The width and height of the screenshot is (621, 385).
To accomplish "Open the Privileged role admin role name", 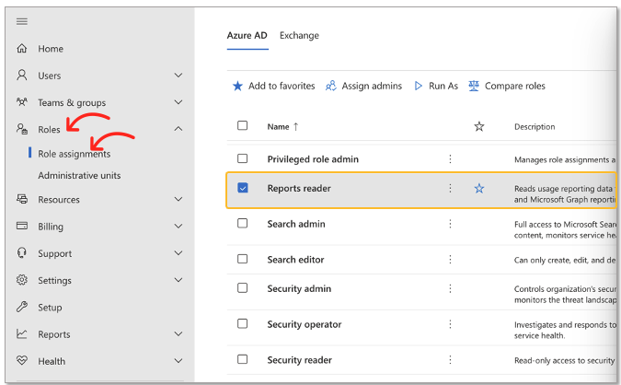I will 313,159.
